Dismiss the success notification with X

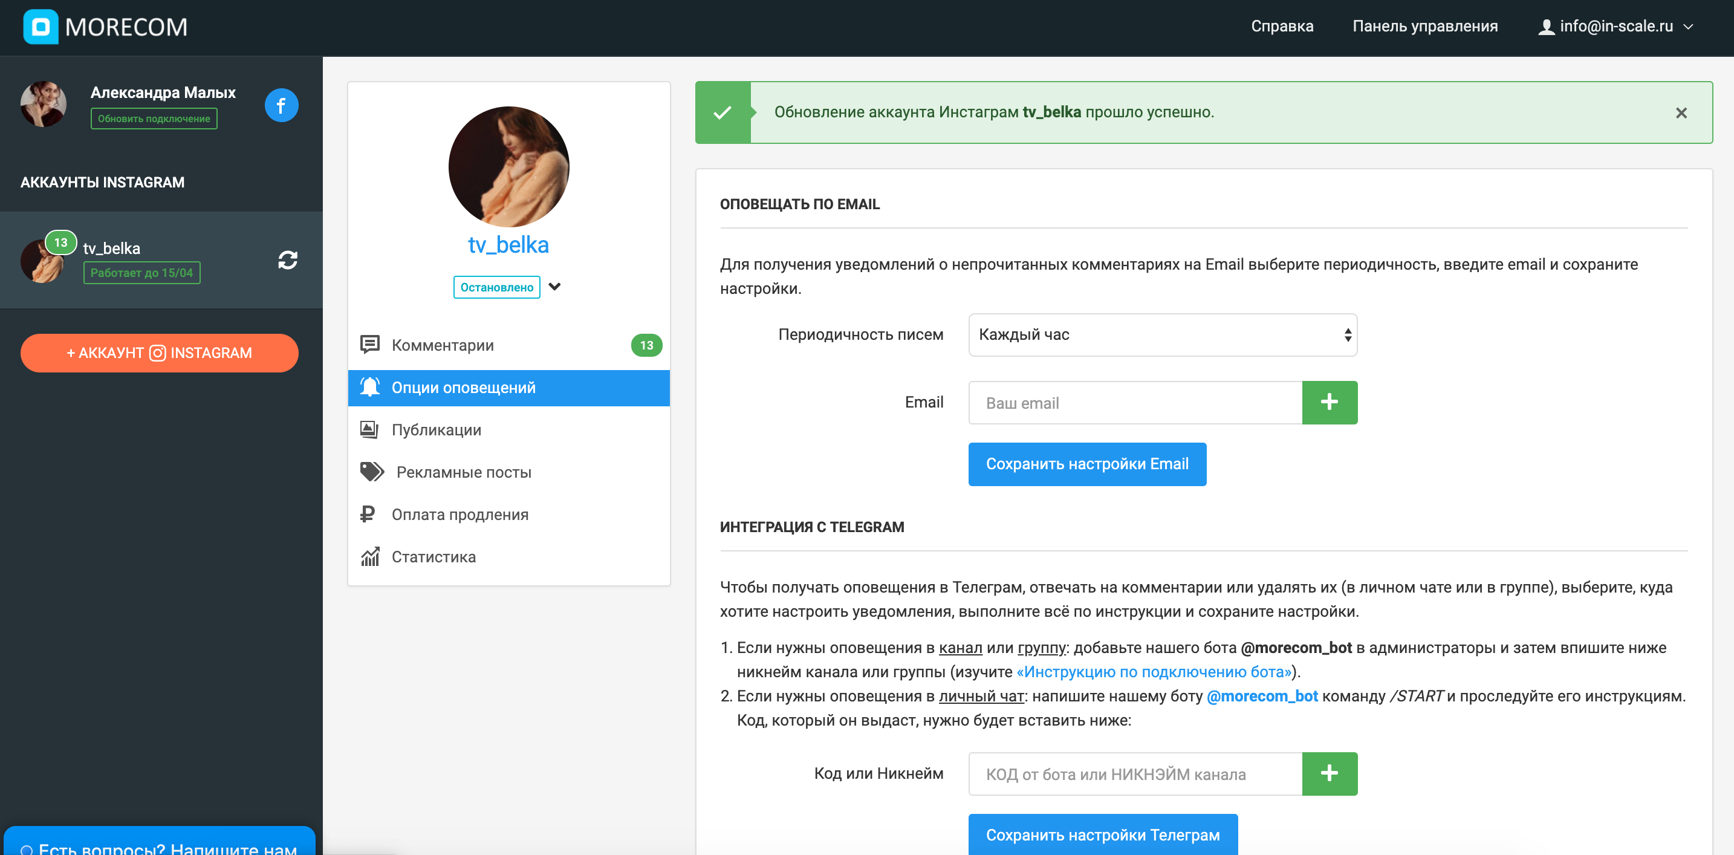coord(1681,113)
